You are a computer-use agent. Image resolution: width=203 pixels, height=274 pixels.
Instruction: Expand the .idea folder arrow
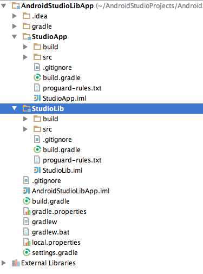(x=15, y=16)
